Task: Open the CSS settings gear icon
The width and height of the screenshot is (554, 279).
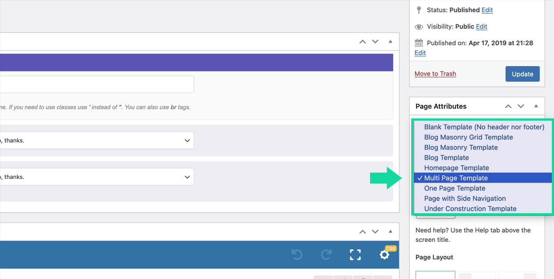Action: (x=385, y=254)
